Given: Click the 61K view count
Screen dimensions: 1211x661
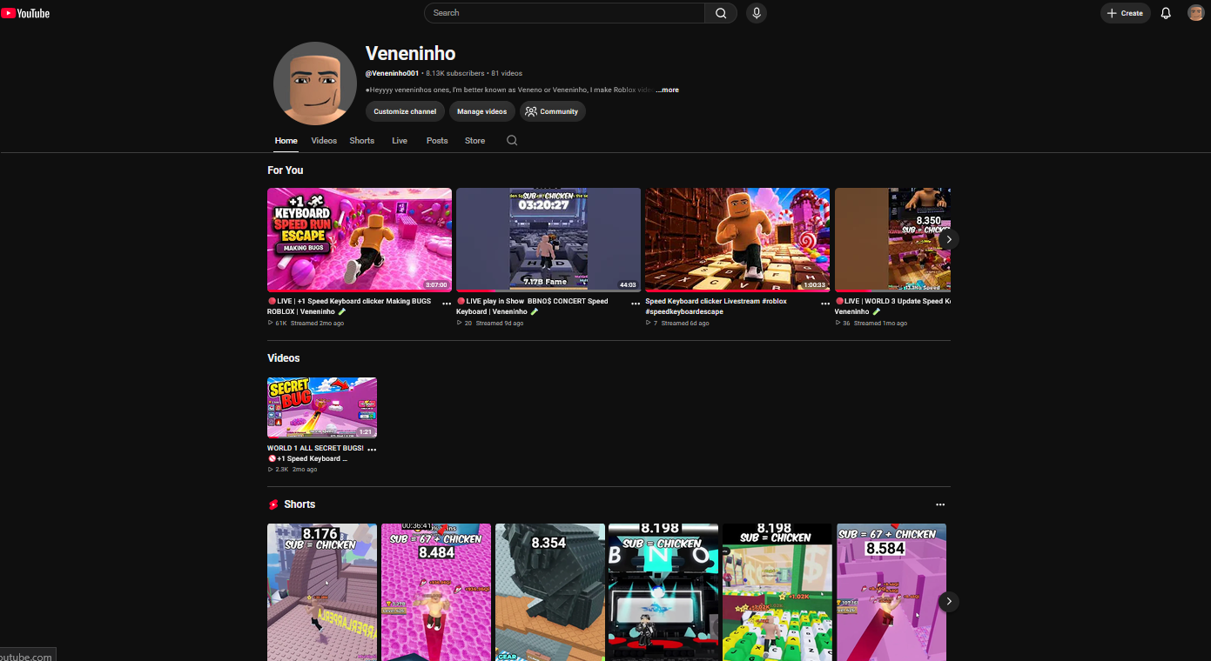Looking at the screenshot, I should pyautogui.click(x=280, y=323).
